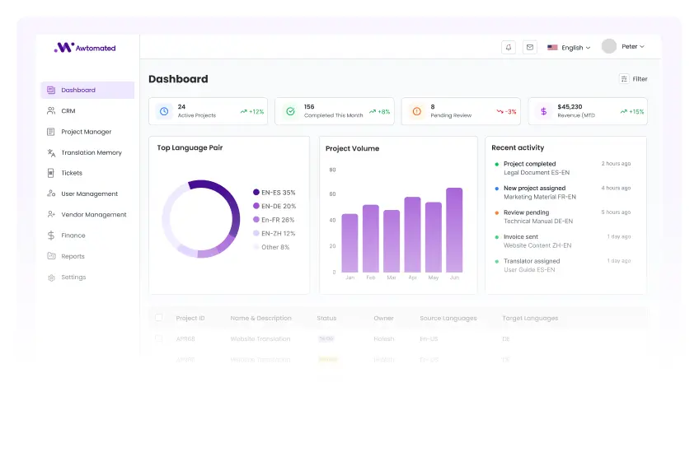699x471 pixels.
Task: Open the Filter options
Action: 633,79
